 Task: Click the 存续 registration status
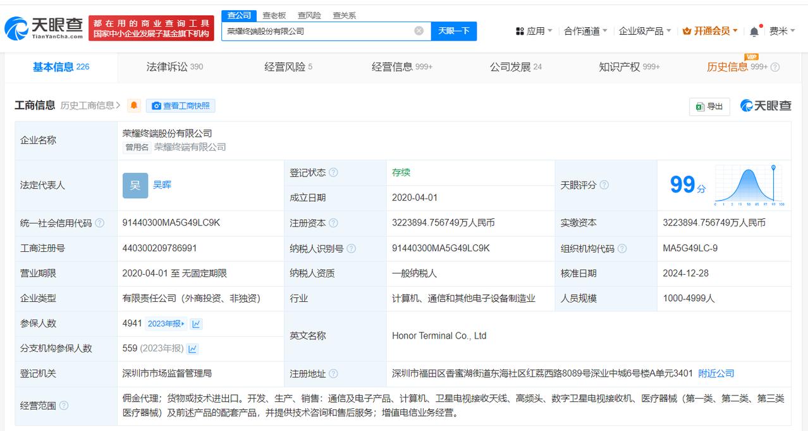coord(401,172)
